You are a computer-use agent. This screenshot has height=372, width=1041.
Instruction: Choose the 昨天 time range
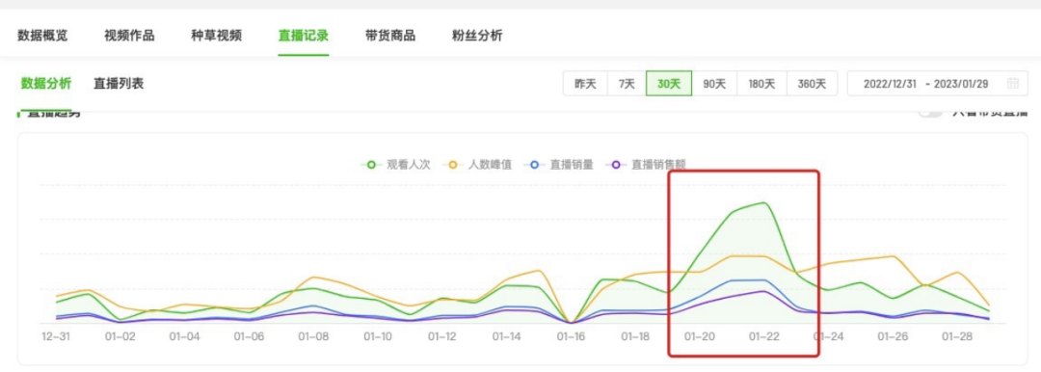coord(586,84)
